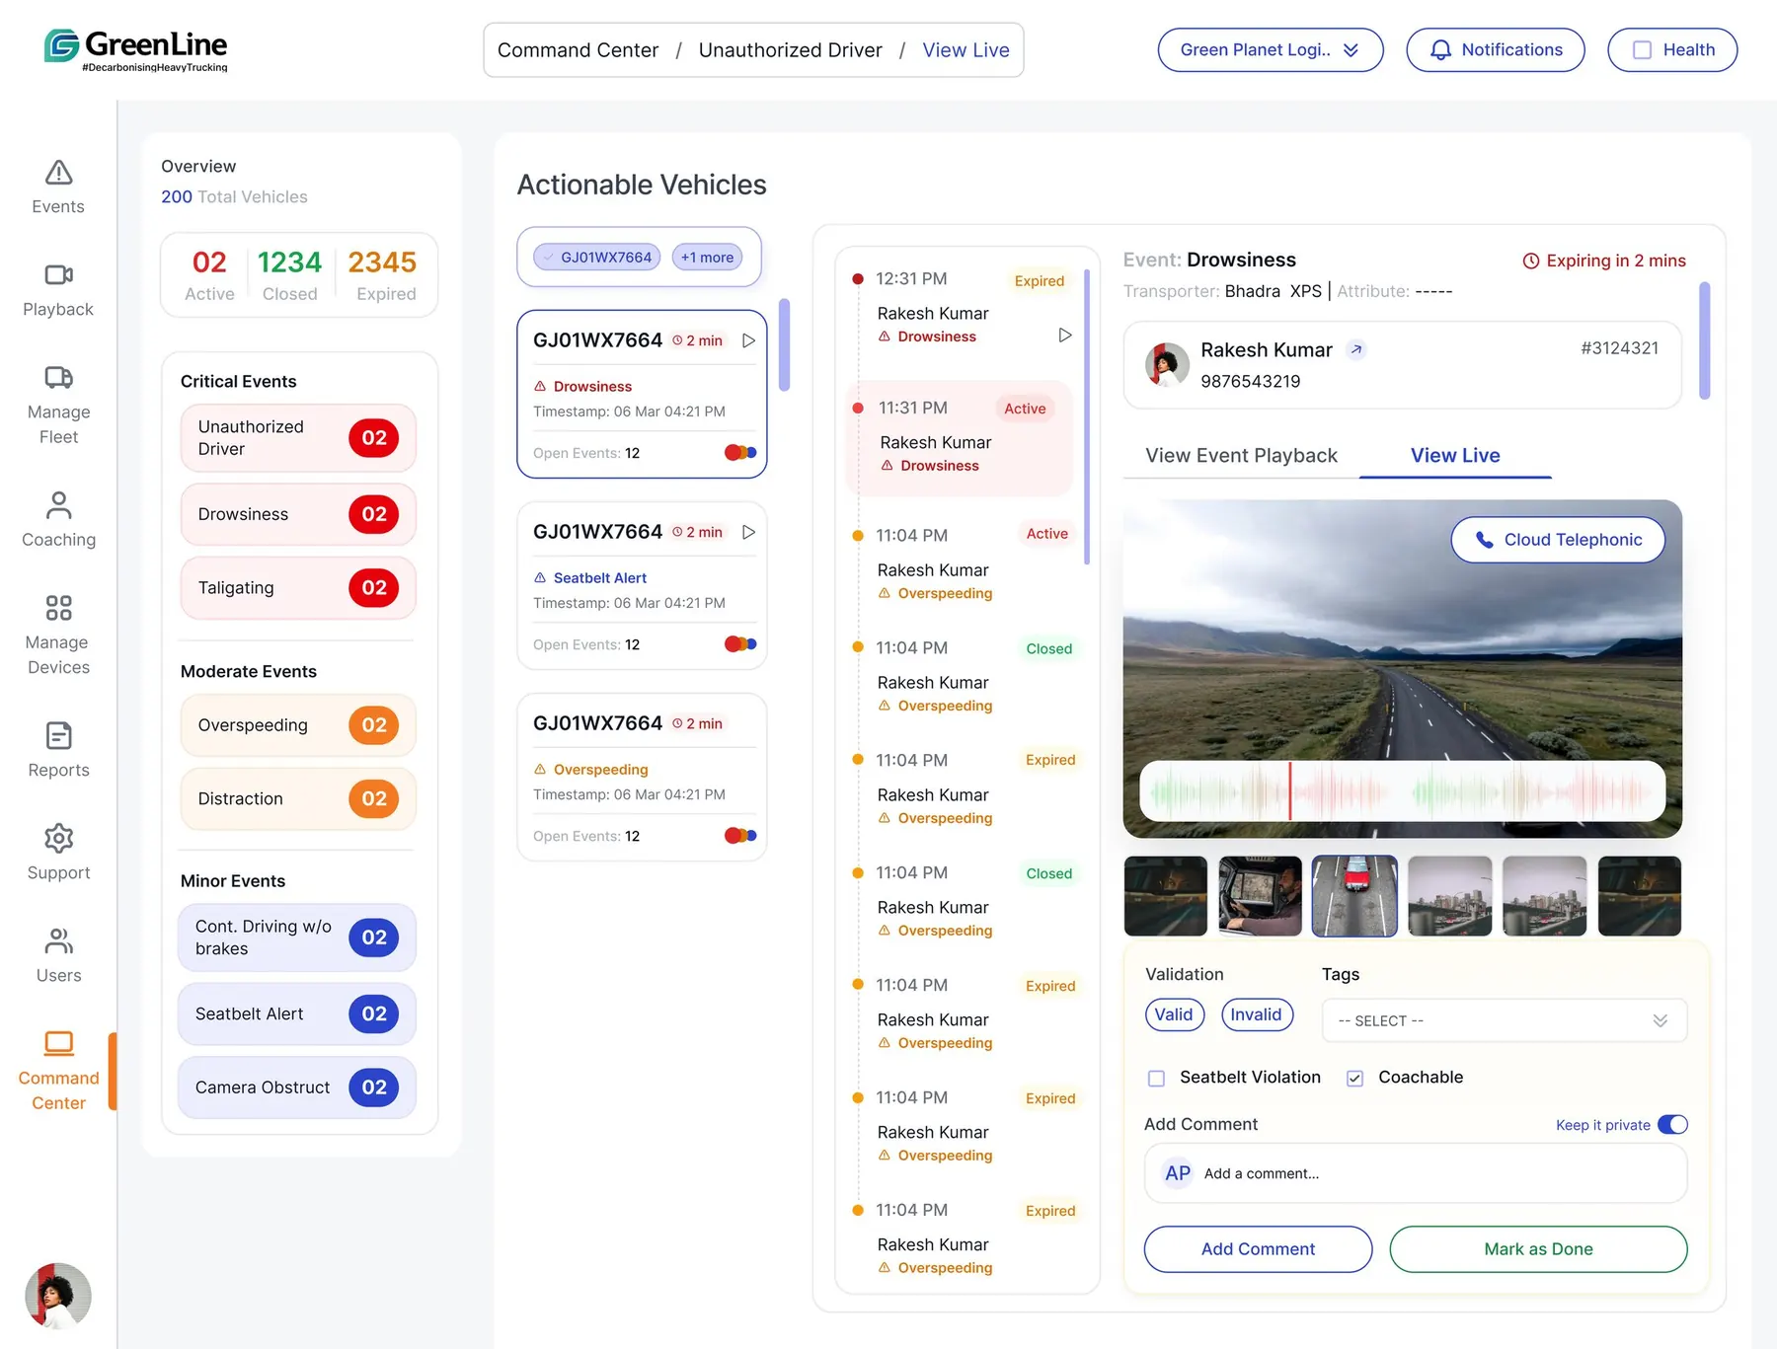Open Manage Devices grid icon

(59, 607)
